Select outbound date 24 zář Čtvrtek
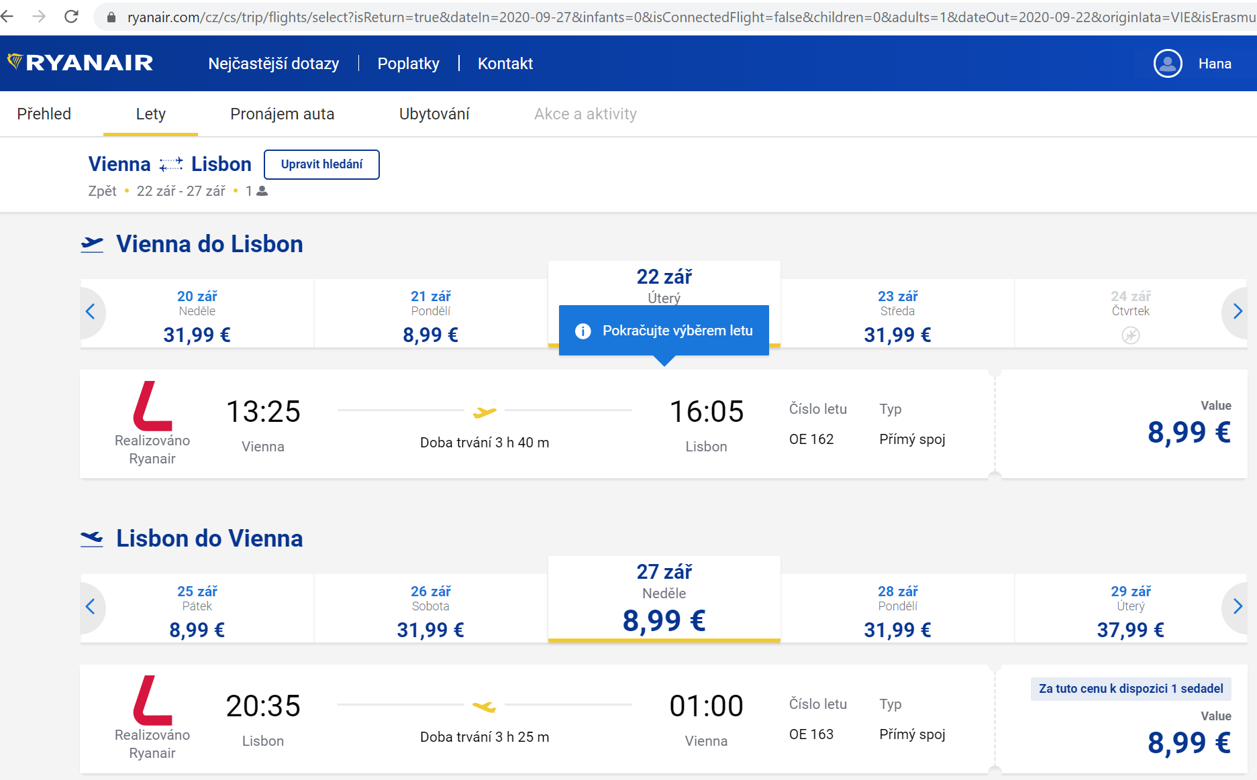 tap(1131, 313)
